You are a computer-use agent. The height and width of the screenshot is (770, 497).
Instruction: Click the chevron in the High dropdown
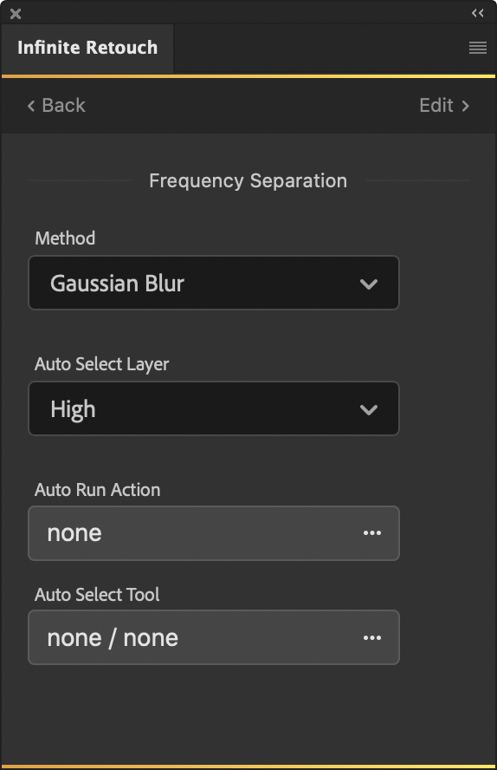coord(369,409)
